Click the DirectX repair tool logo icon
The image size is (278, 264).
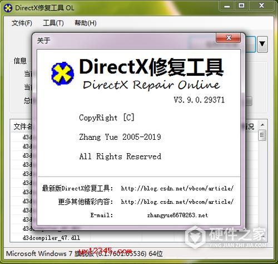63,74
